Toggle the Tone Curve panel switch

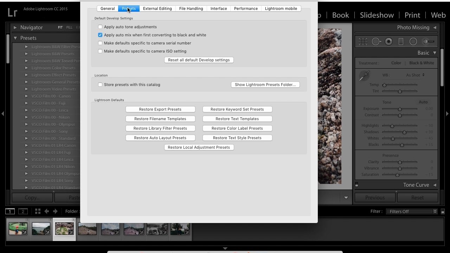356,185
